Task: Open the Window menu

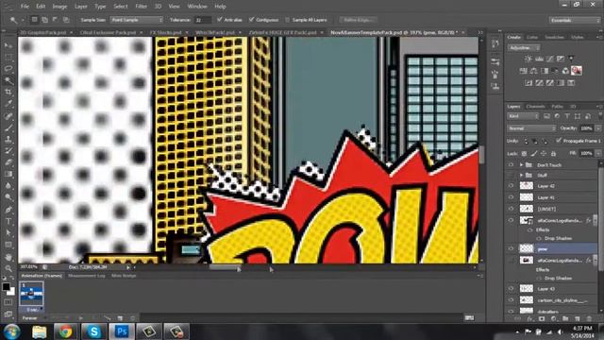Action: (197, 7)
